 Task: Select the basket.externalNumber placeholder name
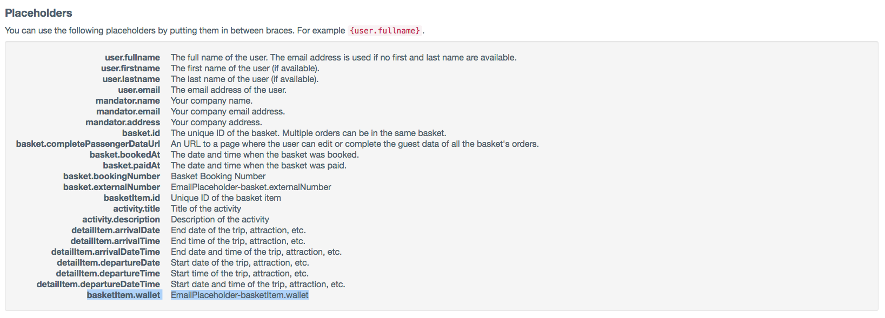coord(111,187)
